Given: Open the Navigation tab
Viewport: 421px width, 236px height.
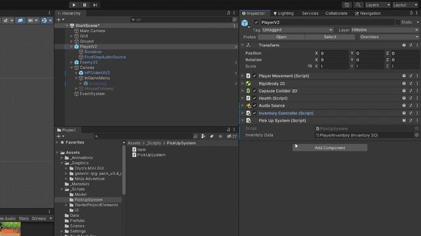Looking at the screenshot, I should tap(368, 13).
